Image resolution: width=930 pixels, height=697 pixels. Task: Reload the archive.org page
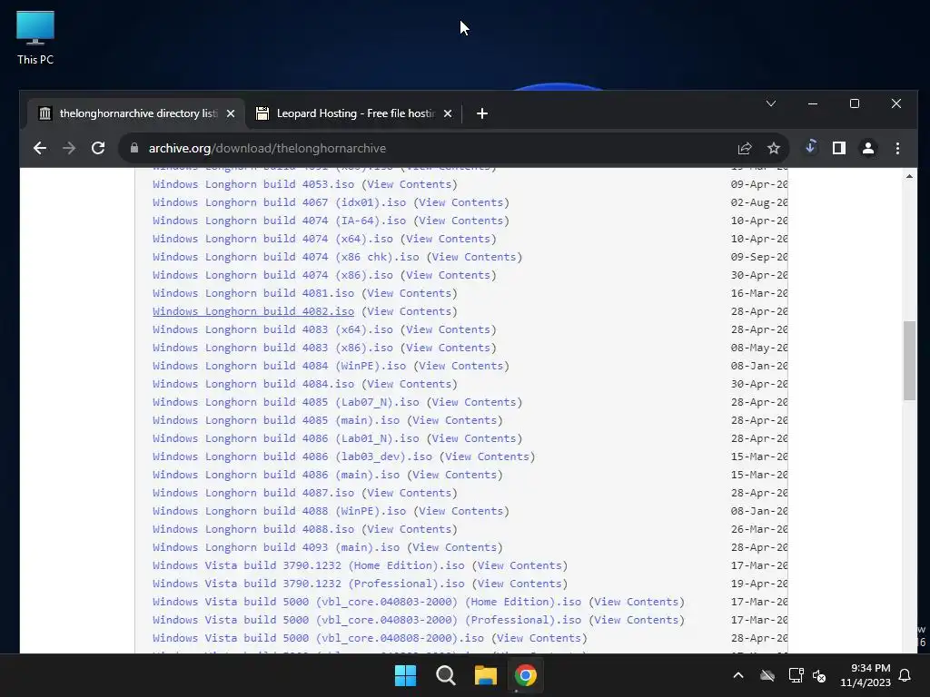98,148
